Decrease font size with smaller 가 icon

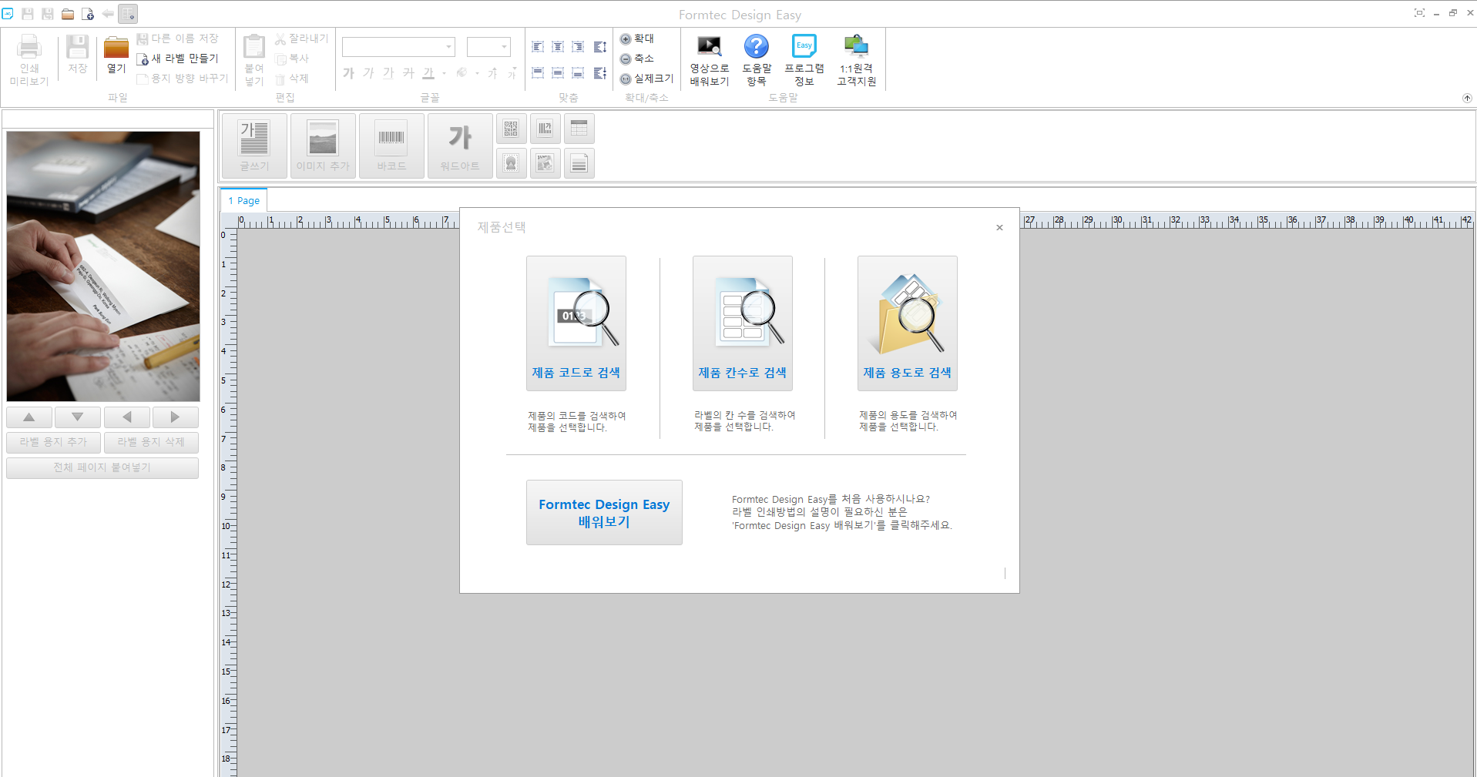pos(512,73)
